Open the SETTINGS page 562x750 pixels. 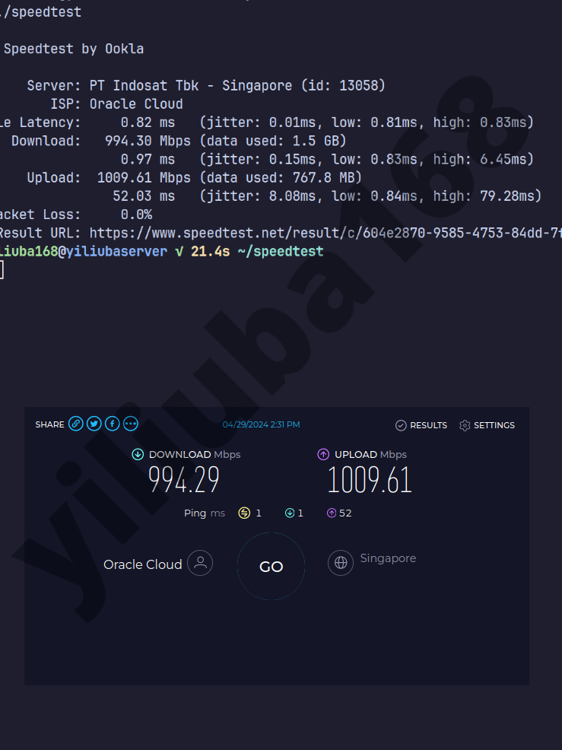coord(487,425)
